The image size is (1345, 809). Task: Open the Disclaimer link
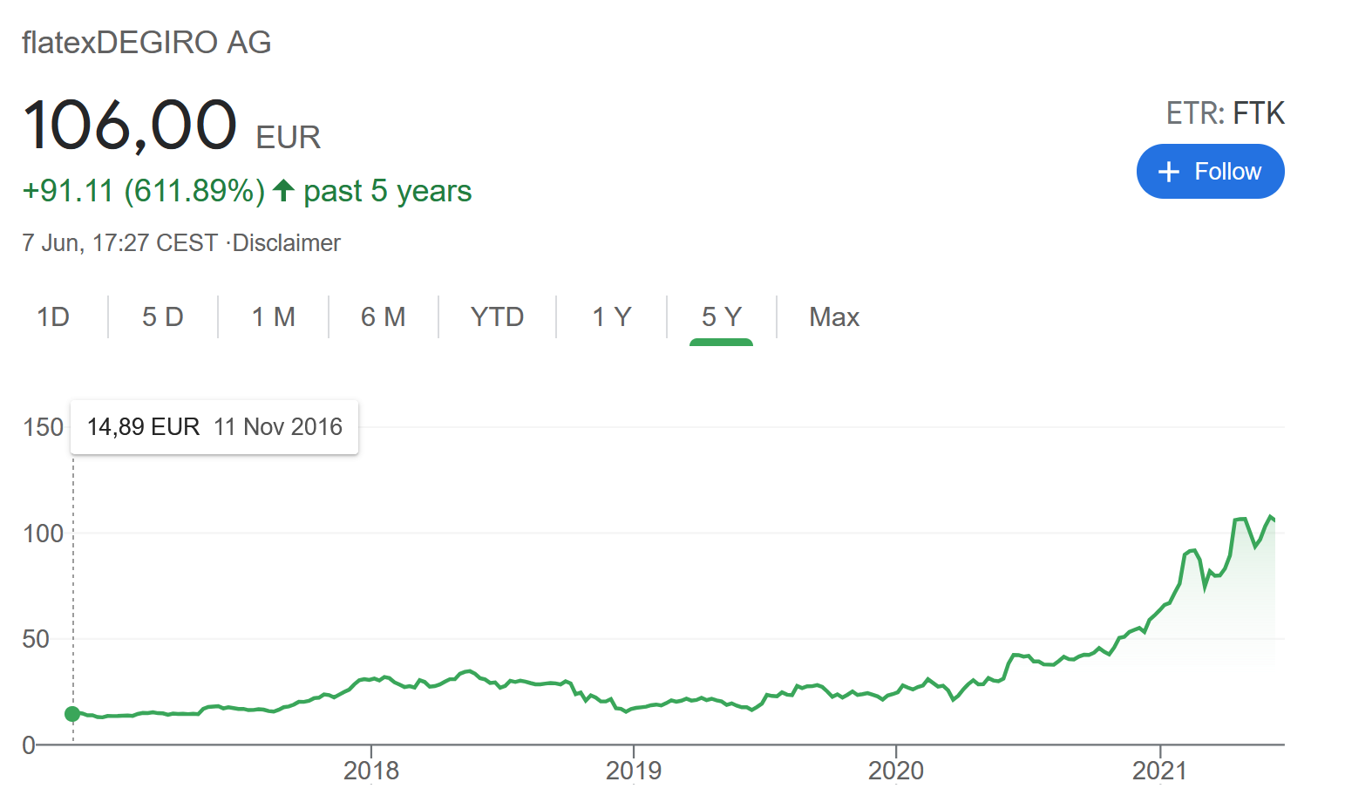(x=286, y=242)
